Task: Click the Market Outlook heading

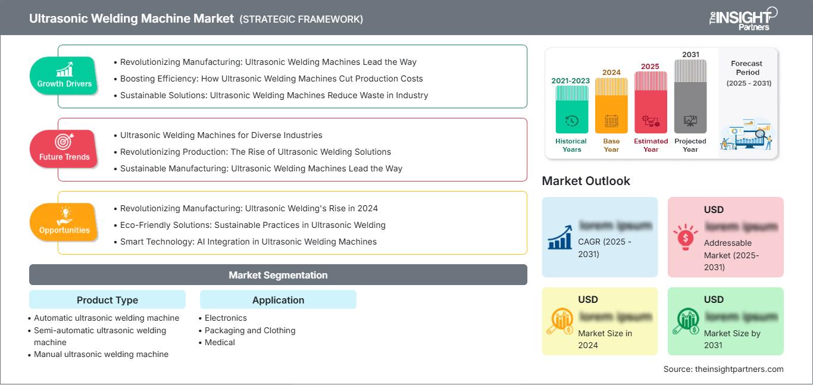Action: click(586, 181)
